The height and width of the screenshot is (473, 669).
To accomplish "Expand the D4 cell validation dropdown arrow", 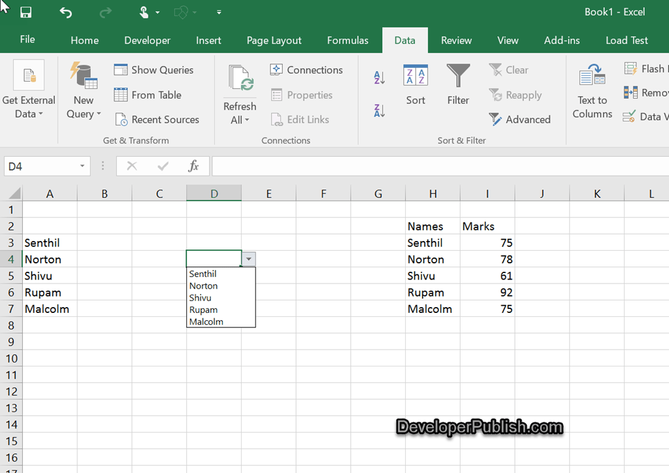I will coord(249,259).
